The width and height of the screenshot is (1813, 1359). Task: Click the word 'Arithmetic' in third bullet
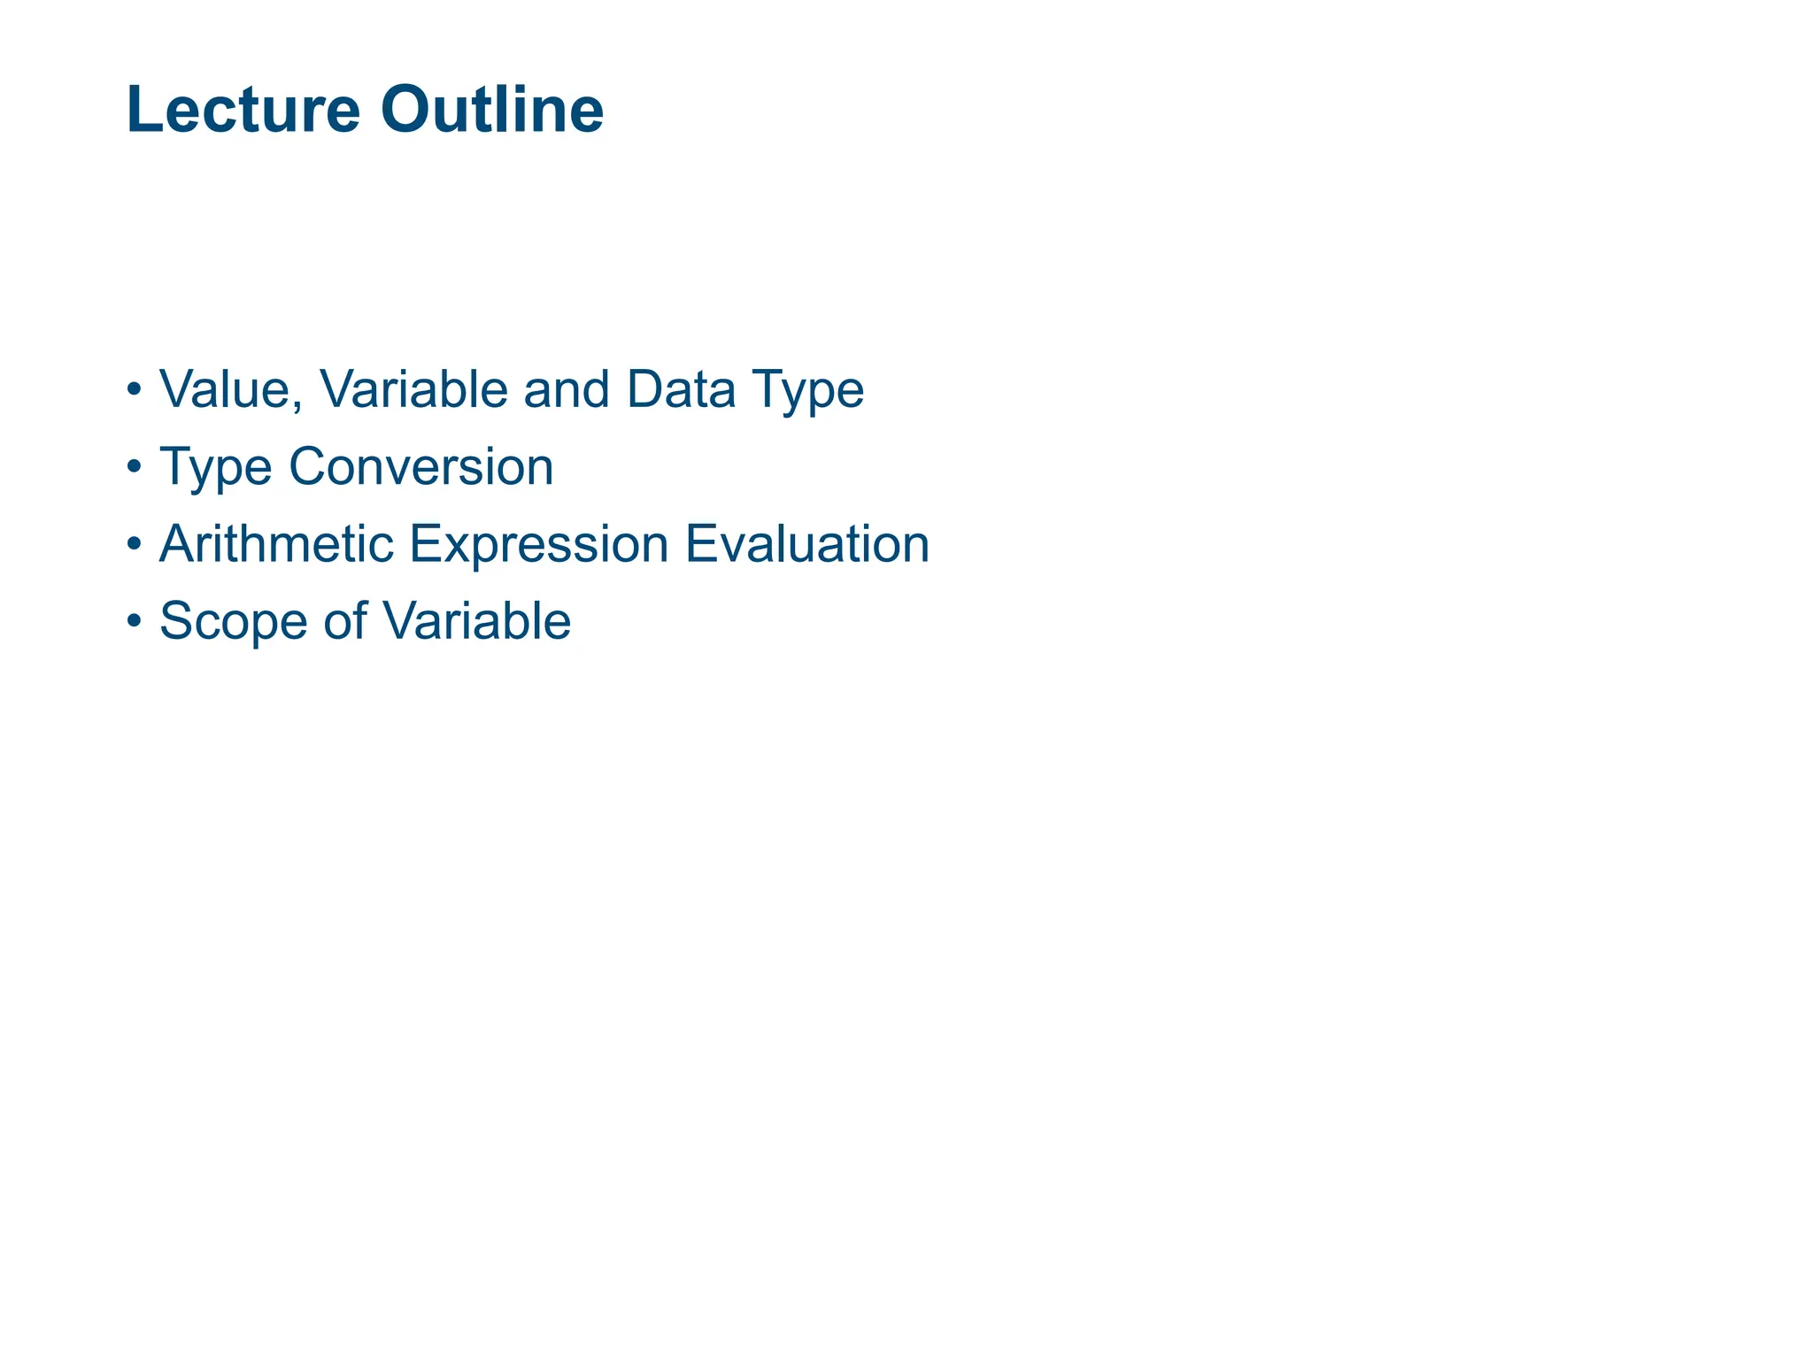275,543
